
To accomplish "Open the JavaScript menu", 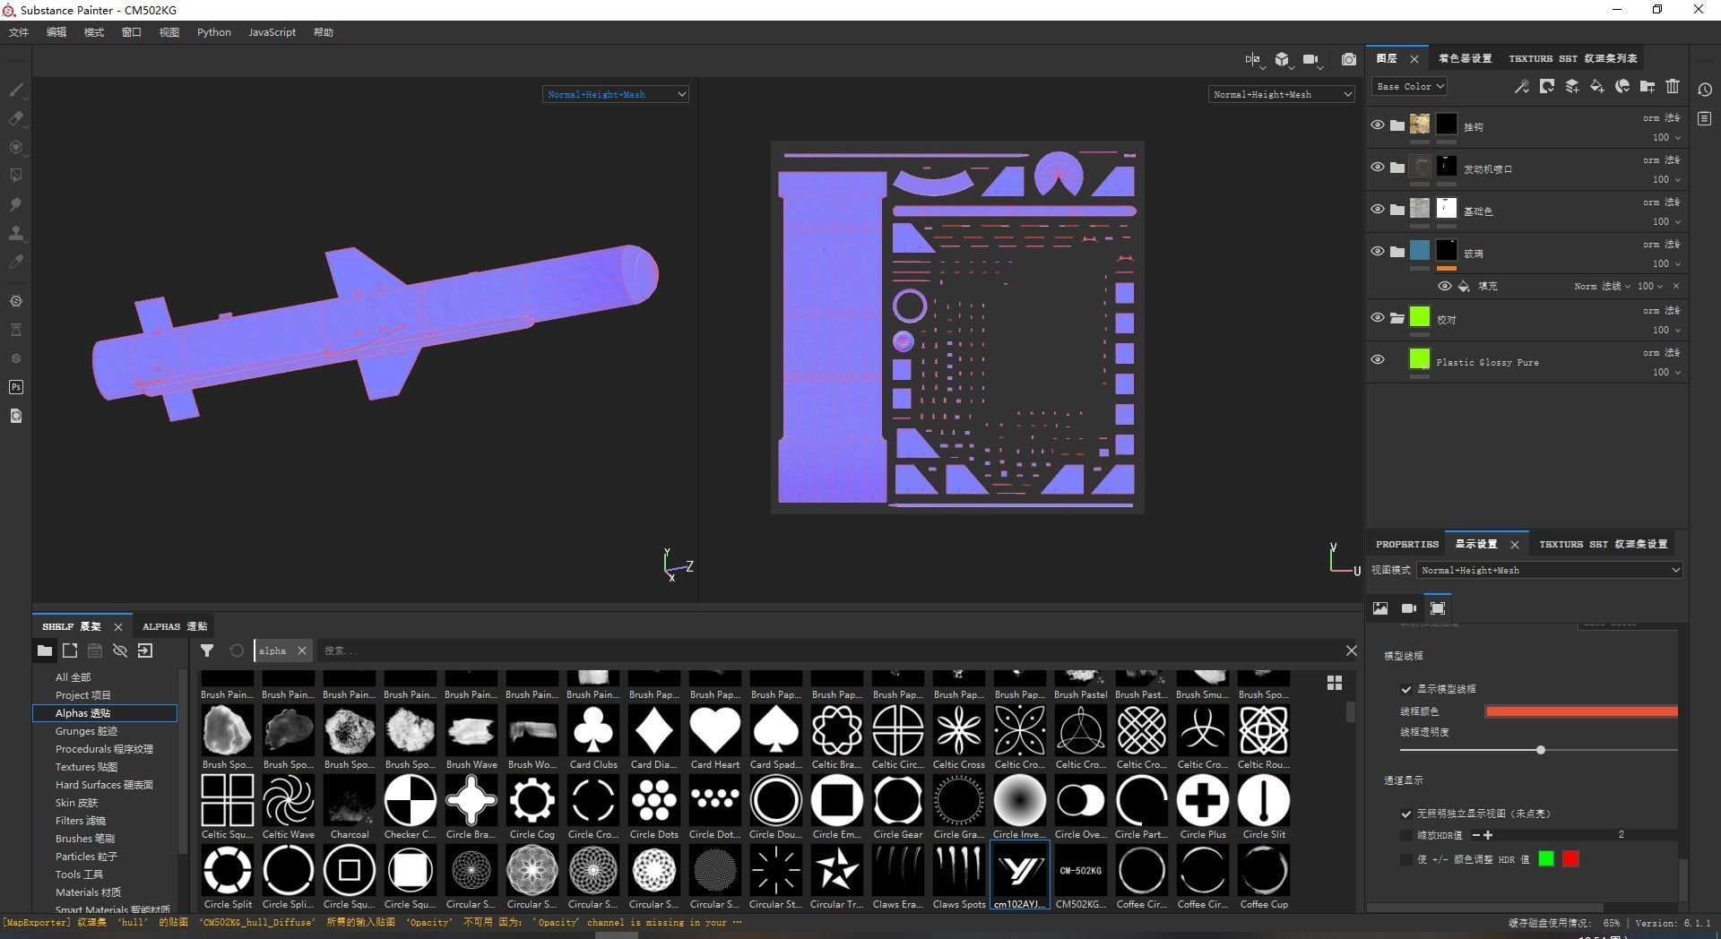I will (272, 32).
